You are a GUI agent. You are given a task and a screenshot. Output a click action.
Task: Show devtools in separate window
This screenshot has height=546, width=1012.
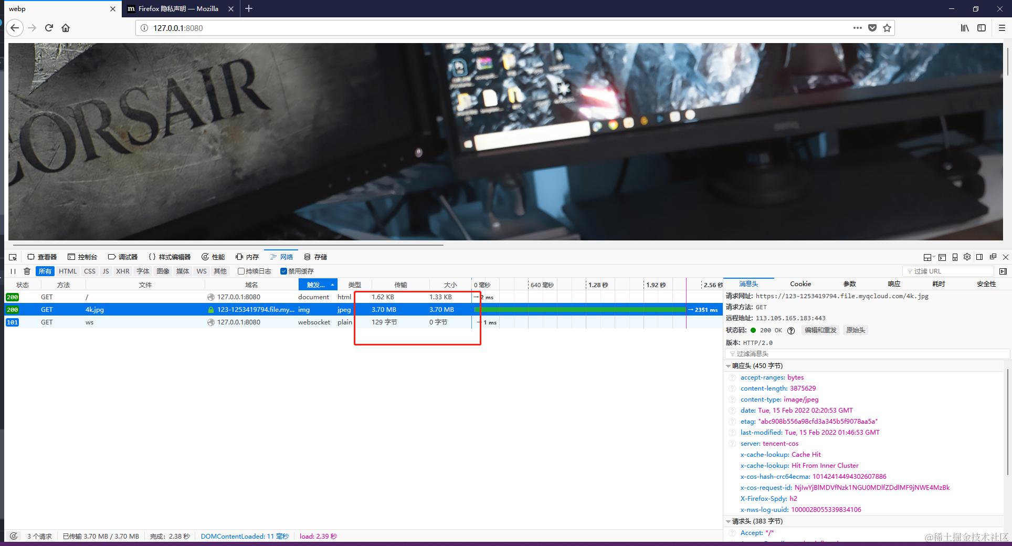pyautogui.click(x=993, y=257)
